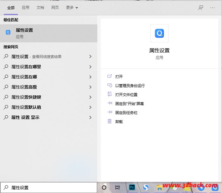Screen dimensions: 222x193
Task: Select 卸载 to uninstall the app
Action: tap(119, 122)
